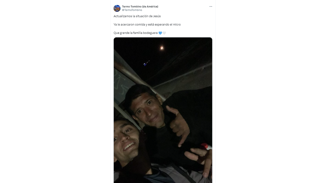Click the Termo Tombino profile avatar
The image size is (327, 183).
[x=117, y=8]
